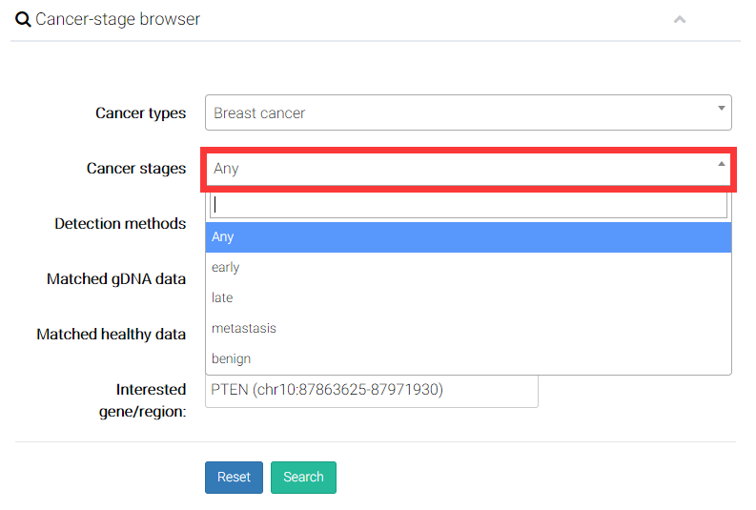Select the highlighted "Any" stage option
The width and height of the screenshot is (756, 510).
(468, 237)
